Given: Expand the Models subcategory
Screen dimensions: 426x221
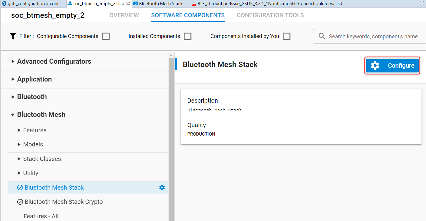Looking at the screenshot, I should point(19,145).
